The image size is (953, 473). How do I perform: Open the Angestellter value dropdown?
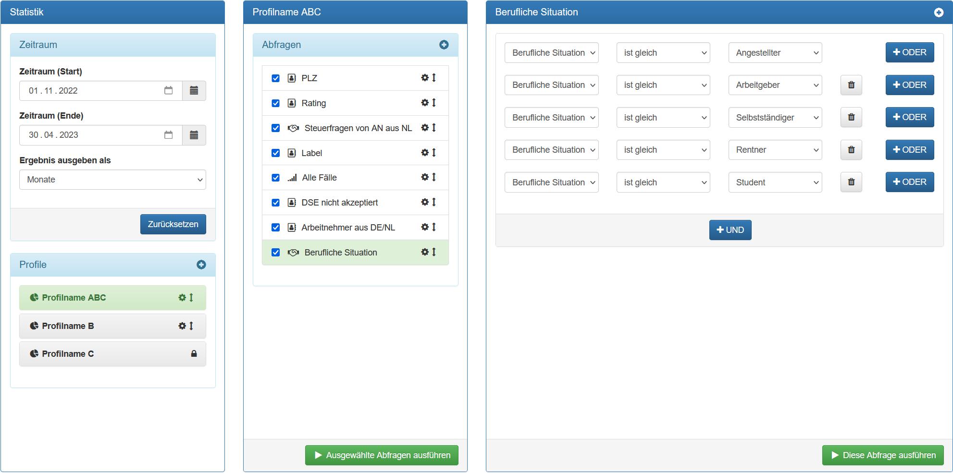(x=775, y=53)
